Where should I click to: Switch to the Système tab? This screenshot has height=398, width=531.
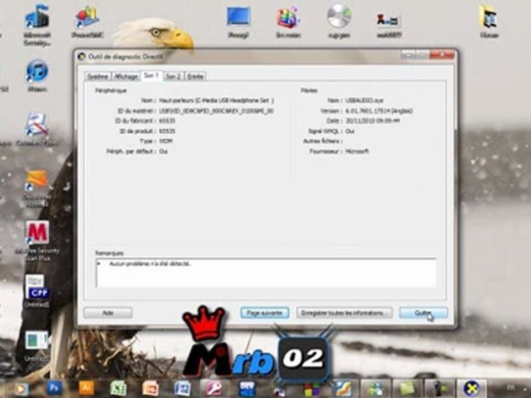(97, 76)
